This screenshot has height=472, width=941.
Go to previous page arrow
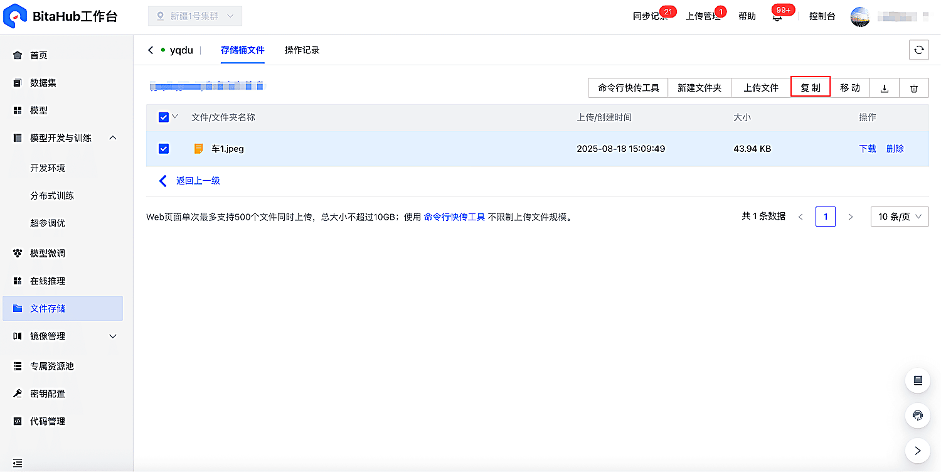pyautogui.click(x=800, y=217)
